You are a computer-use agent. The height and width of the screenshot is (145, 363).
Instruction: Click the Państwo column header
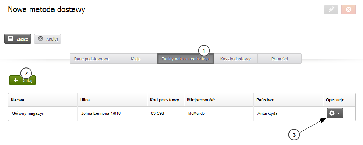265,100
